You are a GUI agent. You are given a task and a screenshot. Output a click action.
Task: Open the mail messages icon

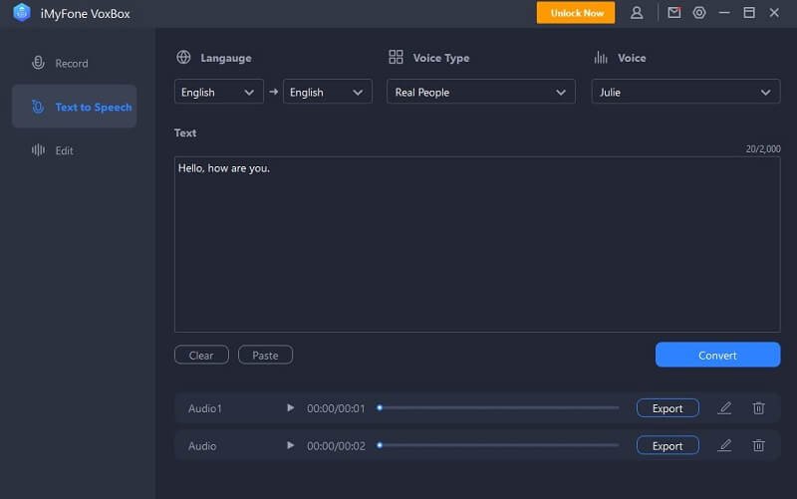pos(674,13)
